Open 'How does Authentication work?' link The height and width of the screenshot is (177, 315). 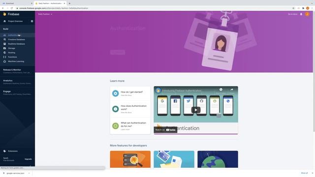[x=133, y=108]
